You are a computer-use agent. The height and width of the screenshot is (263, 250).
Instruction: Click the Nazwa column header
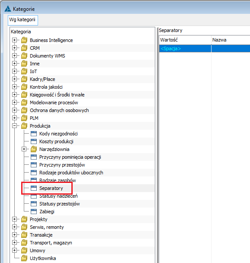(231, 40)
